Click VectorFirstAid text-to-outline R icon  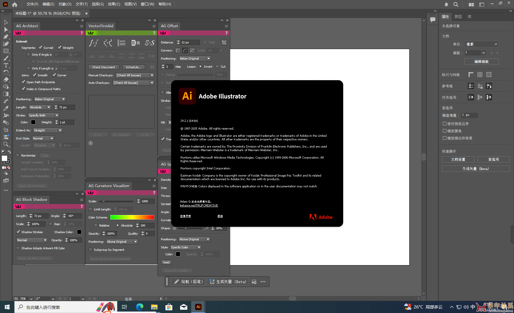pyautogui.click(x=136, y=43)
